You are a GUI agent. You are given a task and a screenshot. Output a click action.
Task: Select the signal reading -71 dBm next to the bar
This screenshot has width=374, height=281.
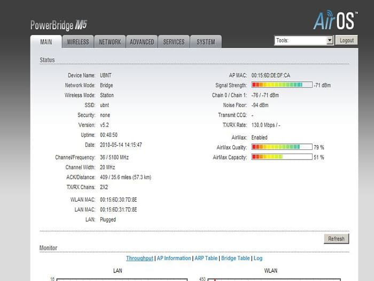(322, 85)
